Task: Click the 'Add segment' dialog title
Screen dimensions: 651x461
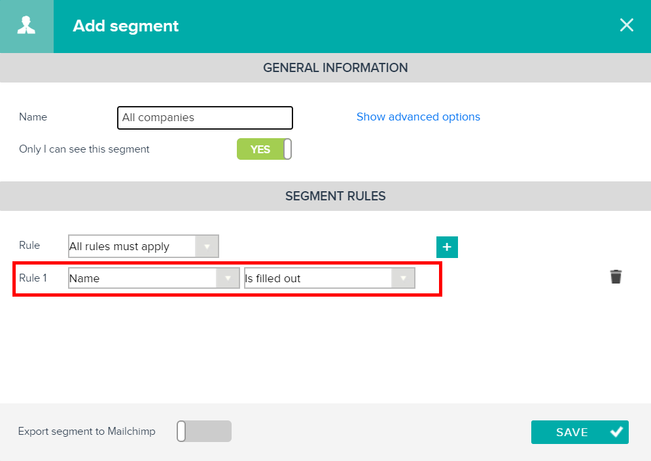Action: pyautogui.click(x=126, y=26)
